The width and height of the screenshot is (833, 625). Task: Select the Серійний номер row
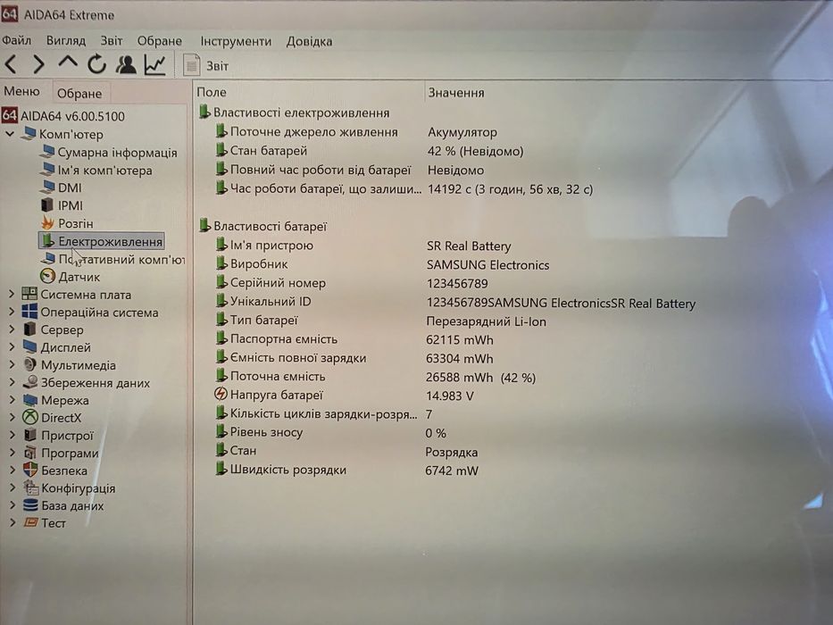(351, 283)
